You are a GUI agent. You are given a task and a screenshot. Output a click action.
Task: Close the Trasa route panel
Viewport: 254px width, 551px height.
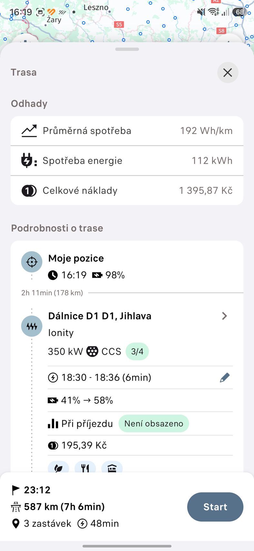pos(228,72)
